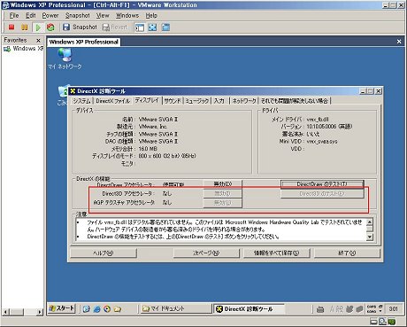Click the driver version value 10.10.05.0006

click(329, 127)
